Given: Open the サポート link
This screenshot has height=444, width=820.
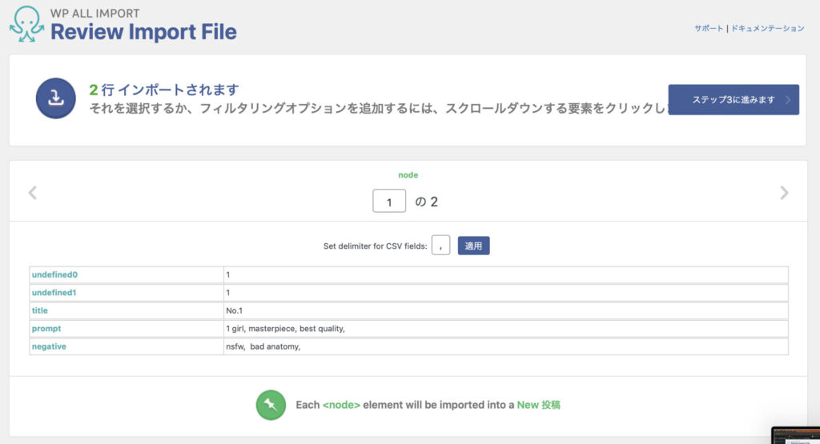Looking at the screenshot, I should click(x=708, y=28).
